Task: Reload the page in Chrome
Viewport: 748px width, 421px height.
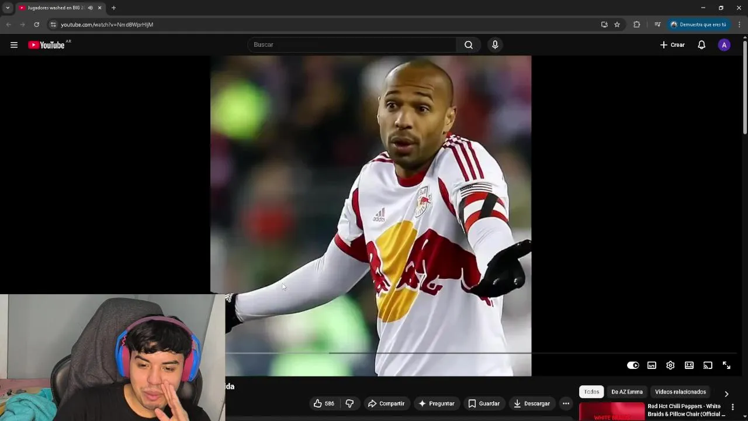Action: (x=36, y=25)
